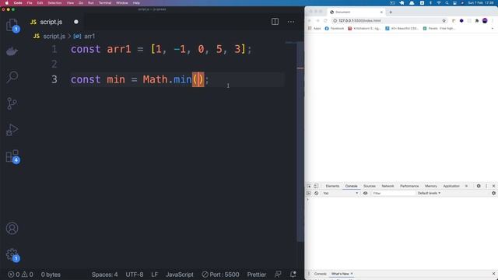Viewport: 498px width, 280px height.
Task: Open the Source Control view
Action: point(12,103)
